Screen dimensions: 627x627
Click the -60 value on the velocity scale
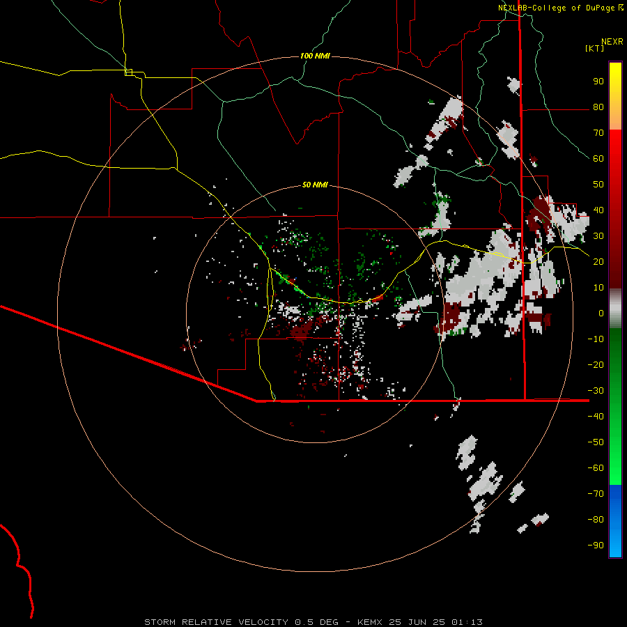pyautogui.click(x=596, y=468)
